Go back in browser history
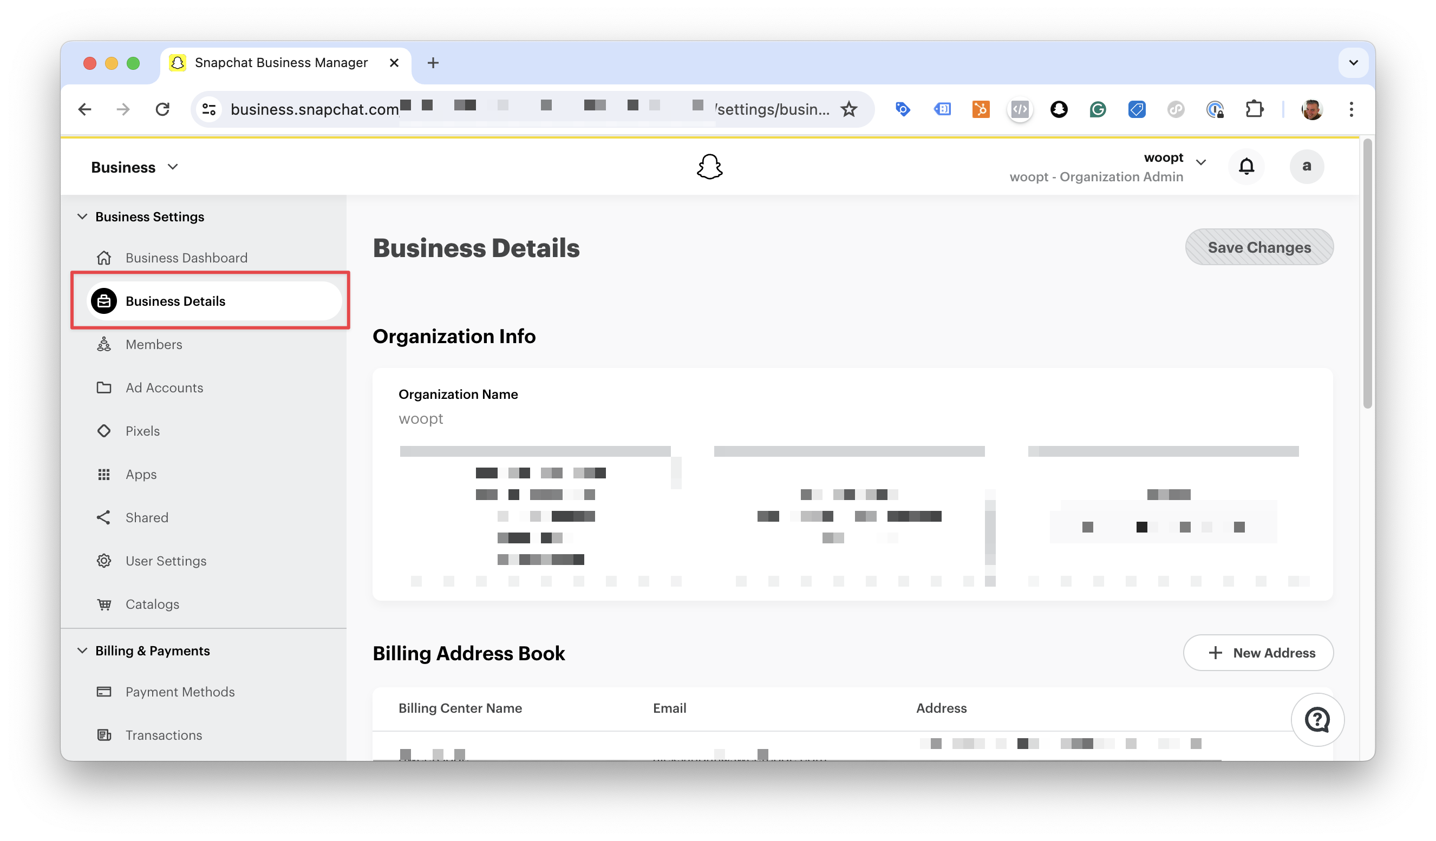The height and width of the screenshot is (841, 1436). pyautogui.click(x=85, y=109)
